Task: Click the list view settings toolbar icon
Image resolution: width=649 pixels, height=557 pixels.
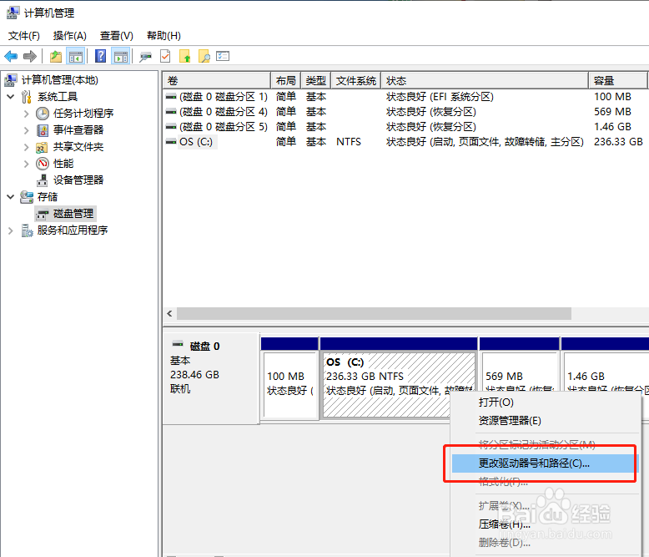Action: coord(223,56)
